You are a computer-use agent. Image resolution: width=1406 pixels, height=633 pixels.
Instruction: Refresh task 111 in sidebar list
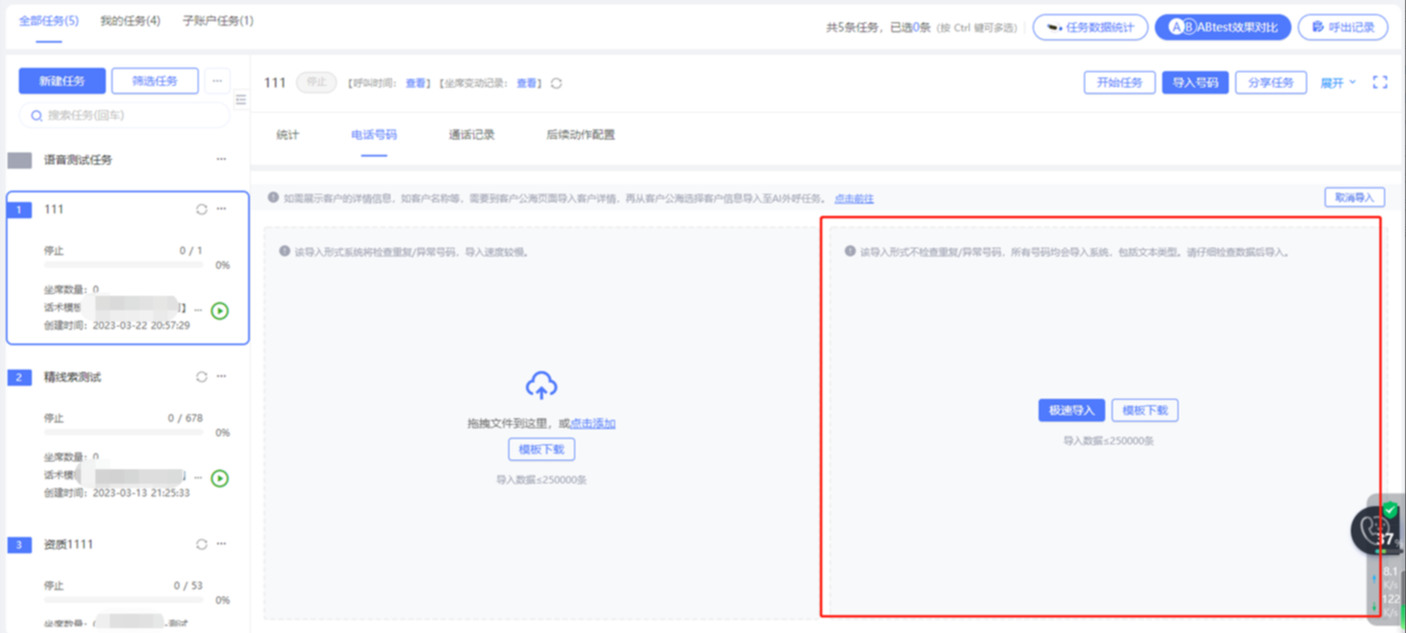pyautogui.click(x=201, y=209)
